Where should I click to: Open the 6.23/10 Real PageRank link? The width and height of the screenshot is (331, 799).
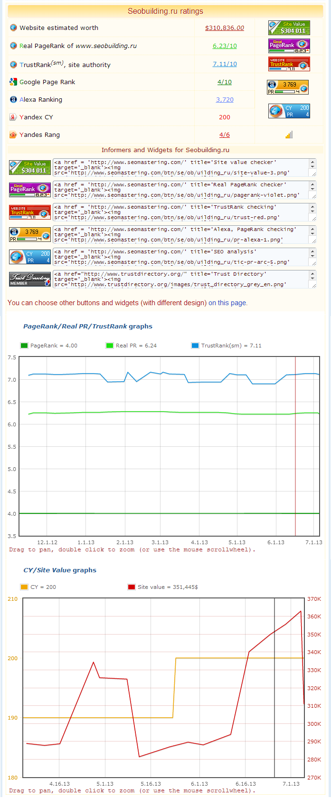pos(225,46)
